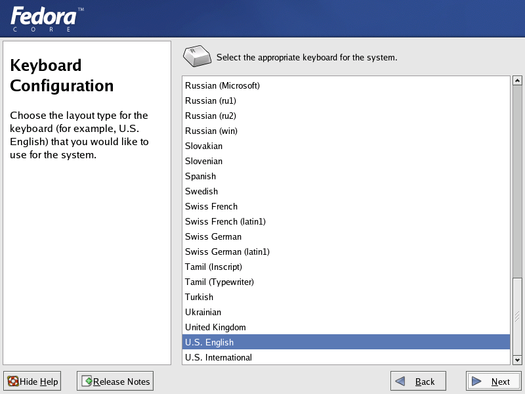The height and width of the screenshot is (394, 525).
Task: Choose Russian (ru2) from the list
Action: pos(346,116)
